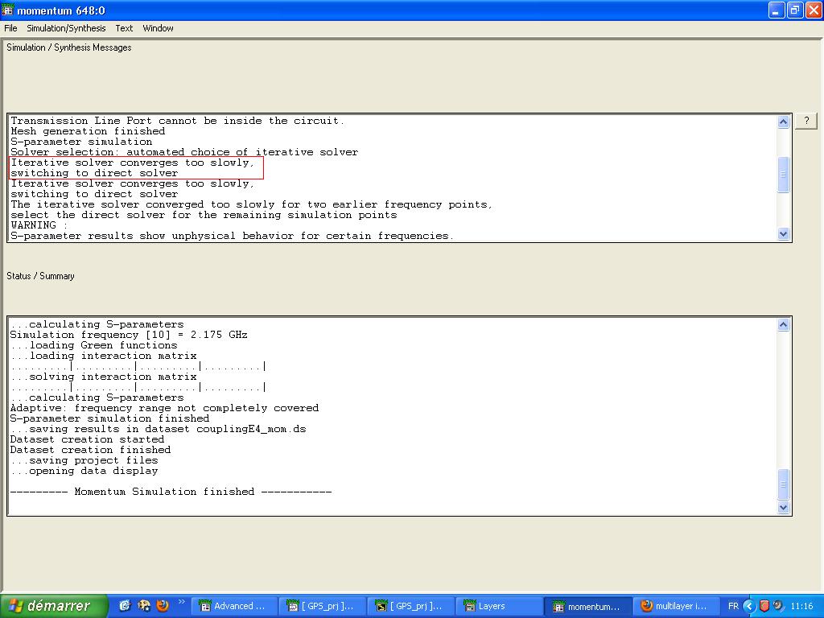Click 'Status / Summary' label
This screenshot has height=618, width=824.
click(40, 276)
